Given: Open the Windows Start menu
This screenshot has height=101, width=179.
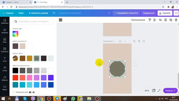Looking at the screenshot, I should 3,98.
